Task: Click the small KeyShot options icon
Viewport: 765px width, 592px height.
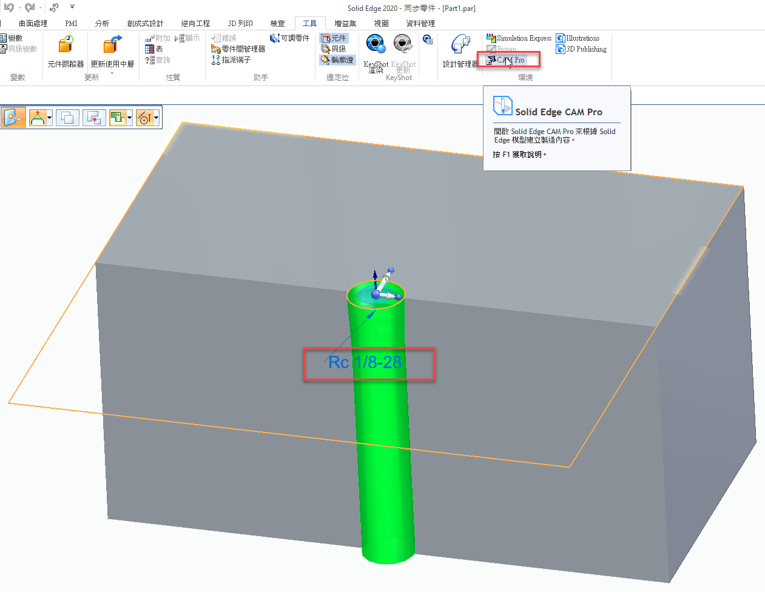Action: click(x=428, y=39)
